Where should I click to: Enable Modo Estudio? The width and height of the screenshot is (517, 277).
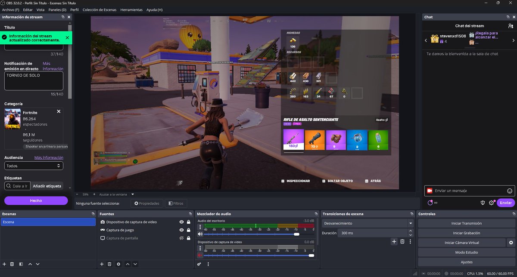tap(467, 252)
